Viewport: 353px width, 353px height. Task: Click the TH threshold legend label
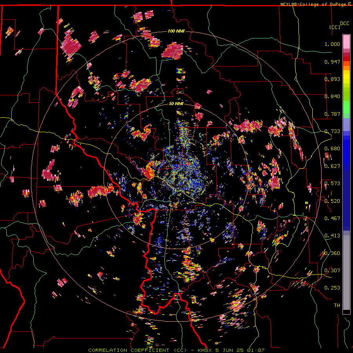tap(337, 306)
